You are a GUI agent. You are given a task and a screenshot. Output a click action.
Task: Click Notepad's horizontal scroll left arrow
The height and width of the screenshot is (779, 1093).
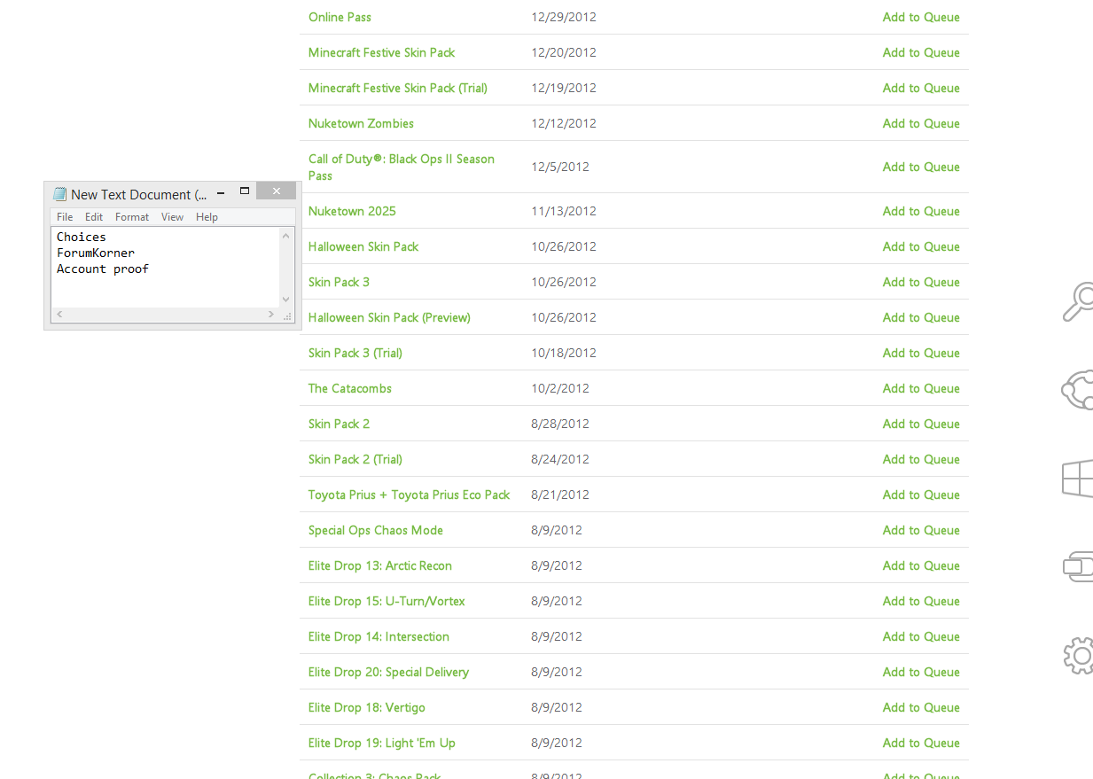pos(59,315)
